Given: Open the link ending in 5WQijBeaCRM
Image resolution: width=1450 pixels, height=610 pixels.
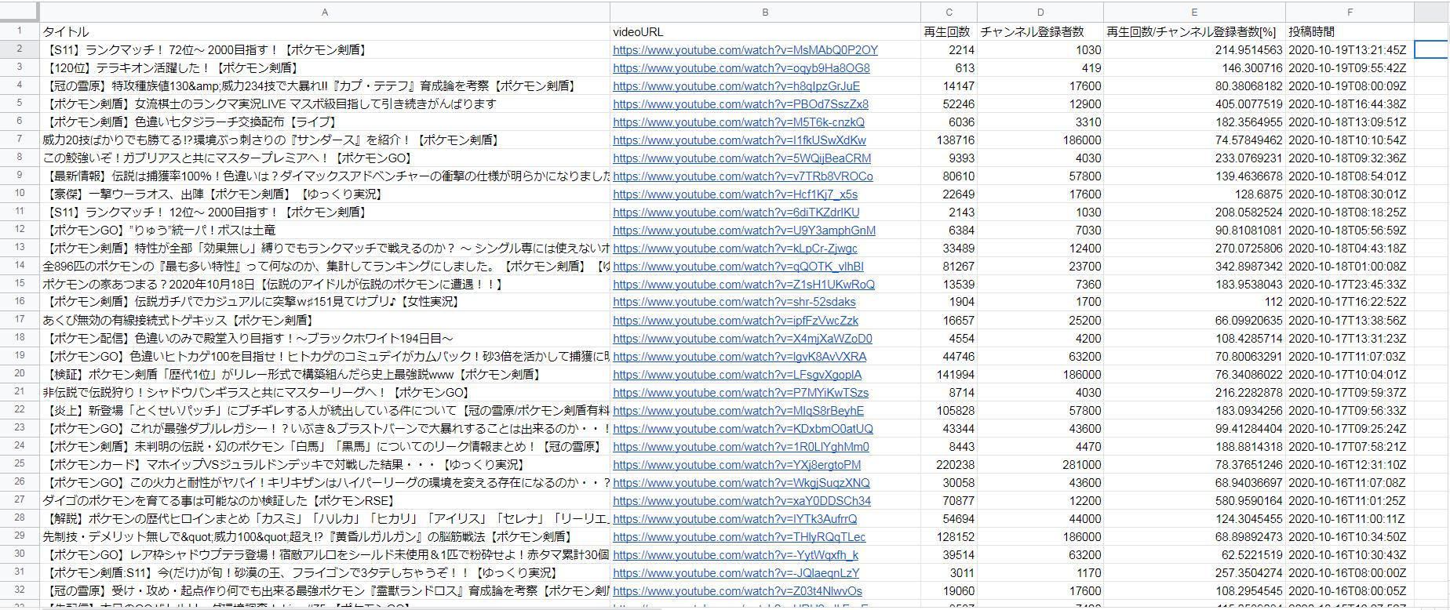Looking at the screenshot, I should pyautogui.click(x=741, y=158).
